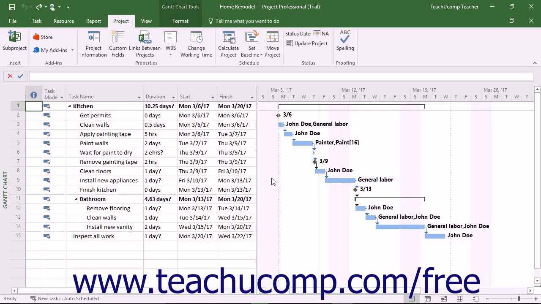Select row header 8
Viewport: 541px width, 304px height.
pyautogui.click(x=18, y=171)
